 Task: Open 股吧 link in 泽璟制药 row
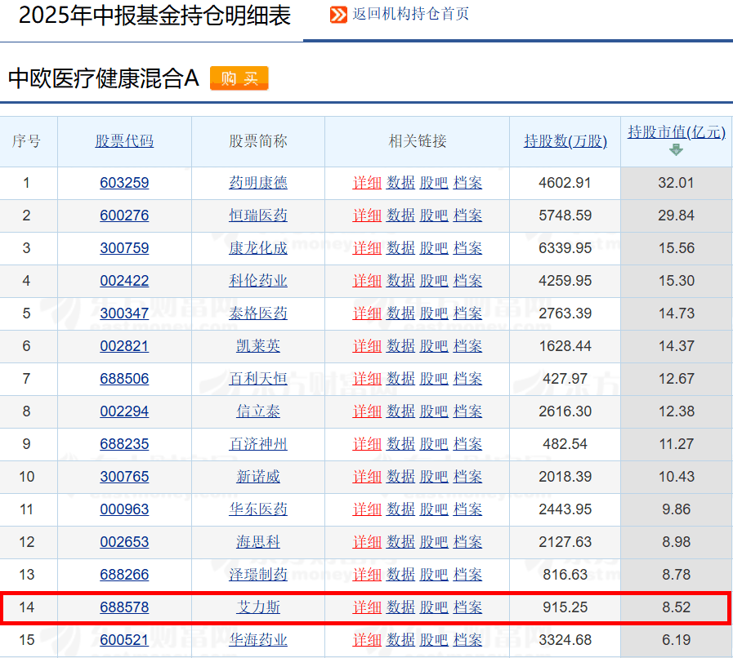point(434,575)
